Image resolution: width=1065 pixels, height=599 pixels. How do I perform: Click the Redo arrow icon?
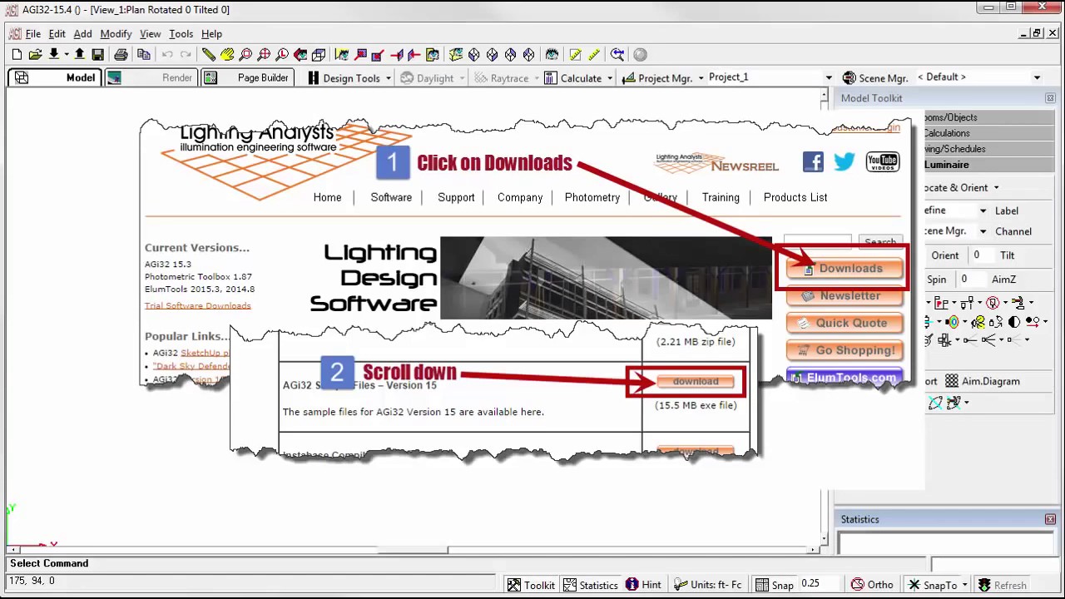click(186, 55)
